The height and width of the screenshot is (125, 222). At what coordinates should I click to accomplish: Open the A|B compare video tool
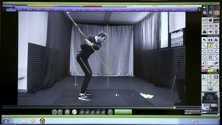tap(204, 26)
